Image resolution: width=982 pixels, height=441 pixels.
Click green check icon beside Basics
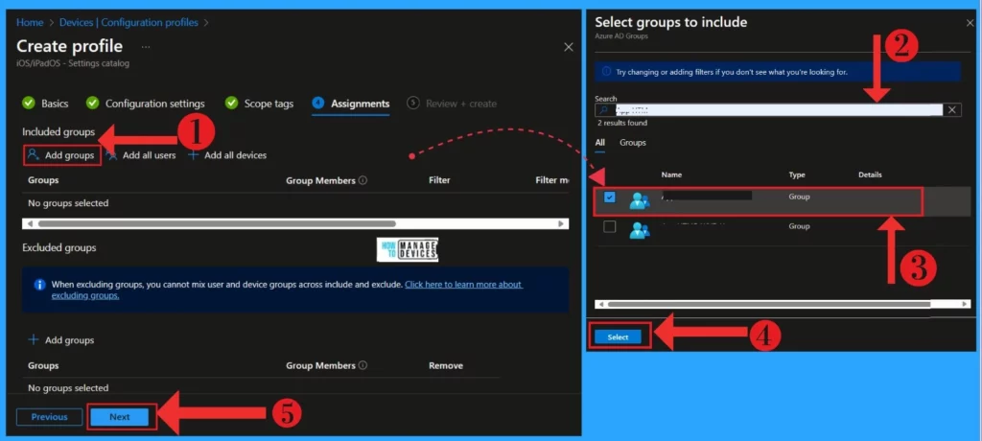[28, 104]
